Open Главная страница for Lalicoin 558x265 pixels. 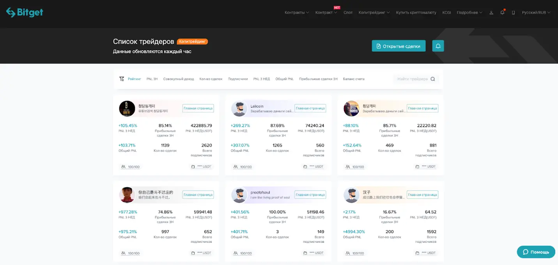(310, 108)
